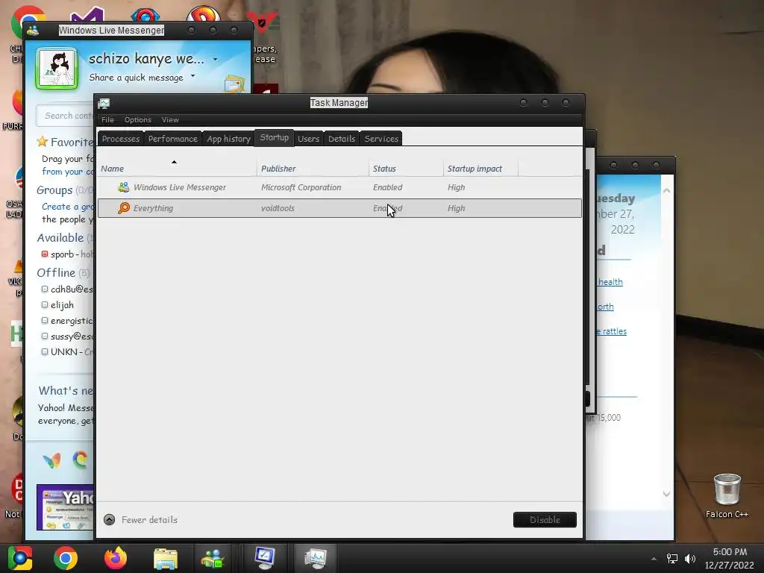Viewport: 764px width, 573px height.
Task: Open the display name dropdown arrow in Messenger
Action: click(215, 60)
